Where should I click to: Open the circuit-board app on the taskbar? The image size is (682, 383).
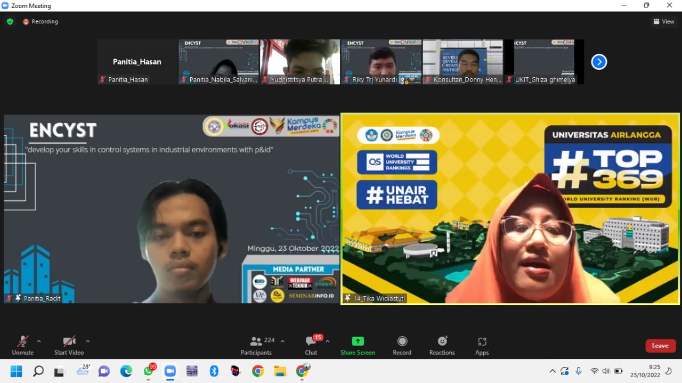click(192, 371)
